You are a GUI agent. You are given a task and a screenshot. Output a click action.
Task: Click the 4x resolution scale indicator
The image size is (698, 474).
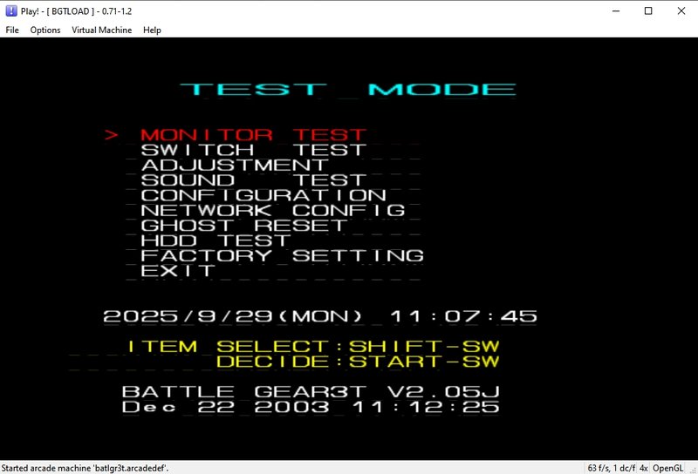tap(644, 468)
